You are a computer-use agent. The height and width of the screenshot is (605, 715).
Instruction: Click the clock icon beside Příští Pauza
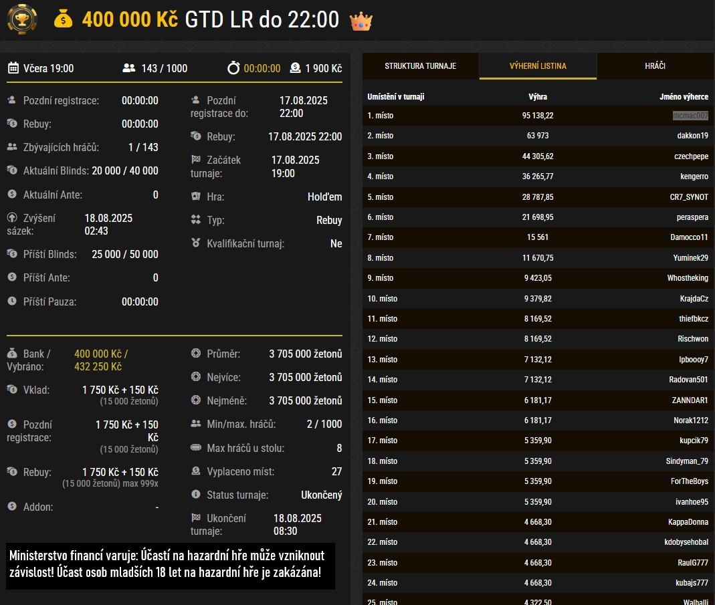click(12, 301)
